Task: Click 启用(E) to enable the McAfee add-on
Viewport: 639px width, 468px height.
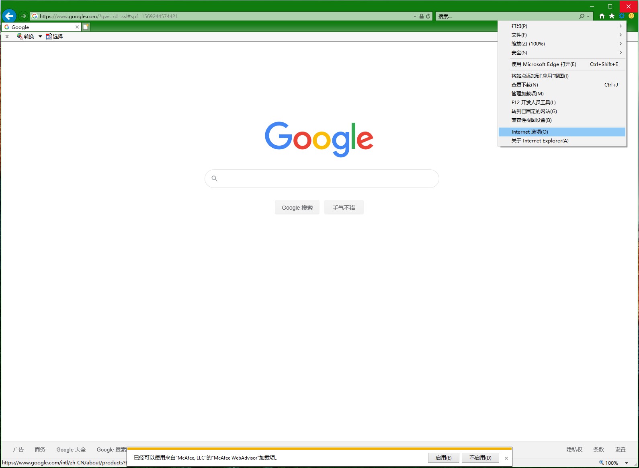Action: tap(443, 458)
